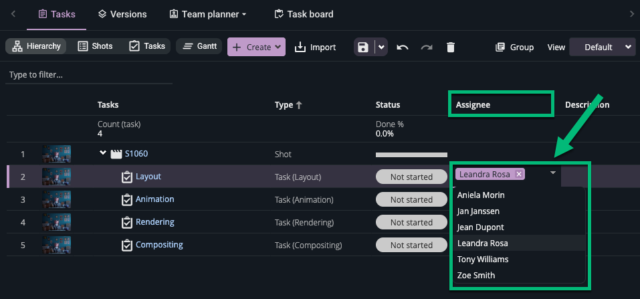Click the Task (Compositing) type cell
This screenshot has width=640, height=299.
click(308, 245)
